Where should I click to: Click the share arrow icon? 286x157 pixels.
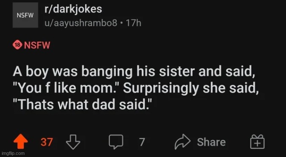click(x=182, y=142)
